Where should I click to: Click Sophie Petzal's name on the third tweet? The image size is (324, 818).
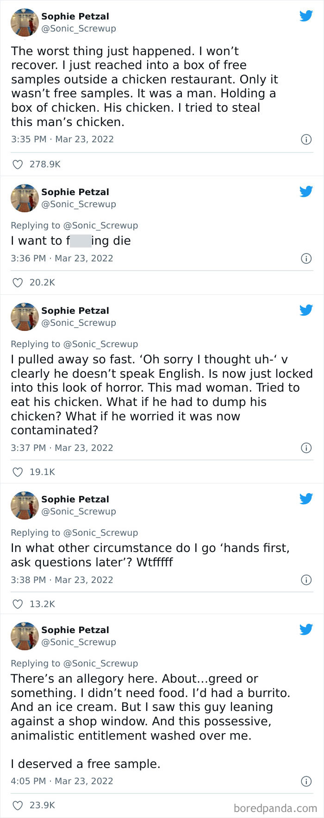pos(75,311)
